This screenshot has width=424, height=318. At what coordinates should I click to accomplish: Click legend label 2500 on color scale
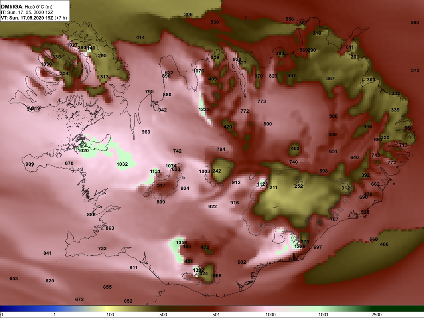click(377, 315)
